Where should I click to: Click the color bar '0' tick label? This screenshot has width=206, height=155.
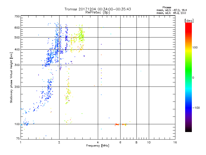click(x=193, y=78)
